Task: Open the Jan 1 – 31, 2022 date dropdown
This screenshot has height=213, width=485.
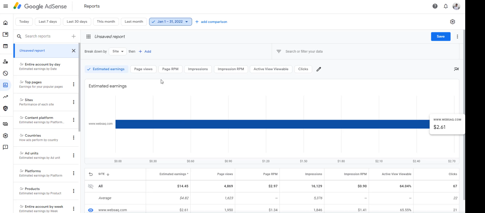Action: [x=170, y=22]
